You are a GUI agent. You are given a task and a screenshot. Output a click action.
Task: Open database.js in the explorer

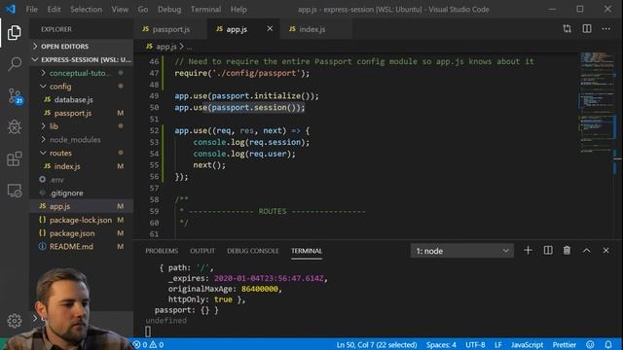(x=82, y=99)
